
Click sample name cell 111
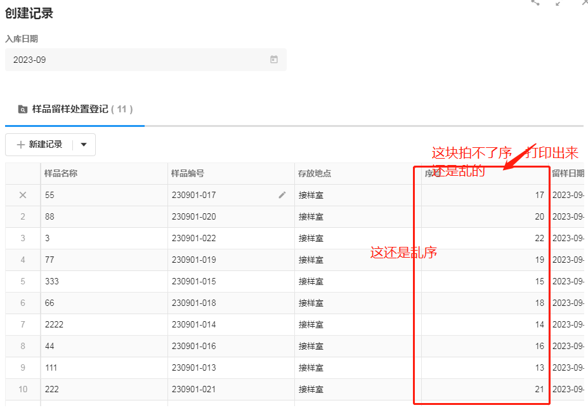104,367
